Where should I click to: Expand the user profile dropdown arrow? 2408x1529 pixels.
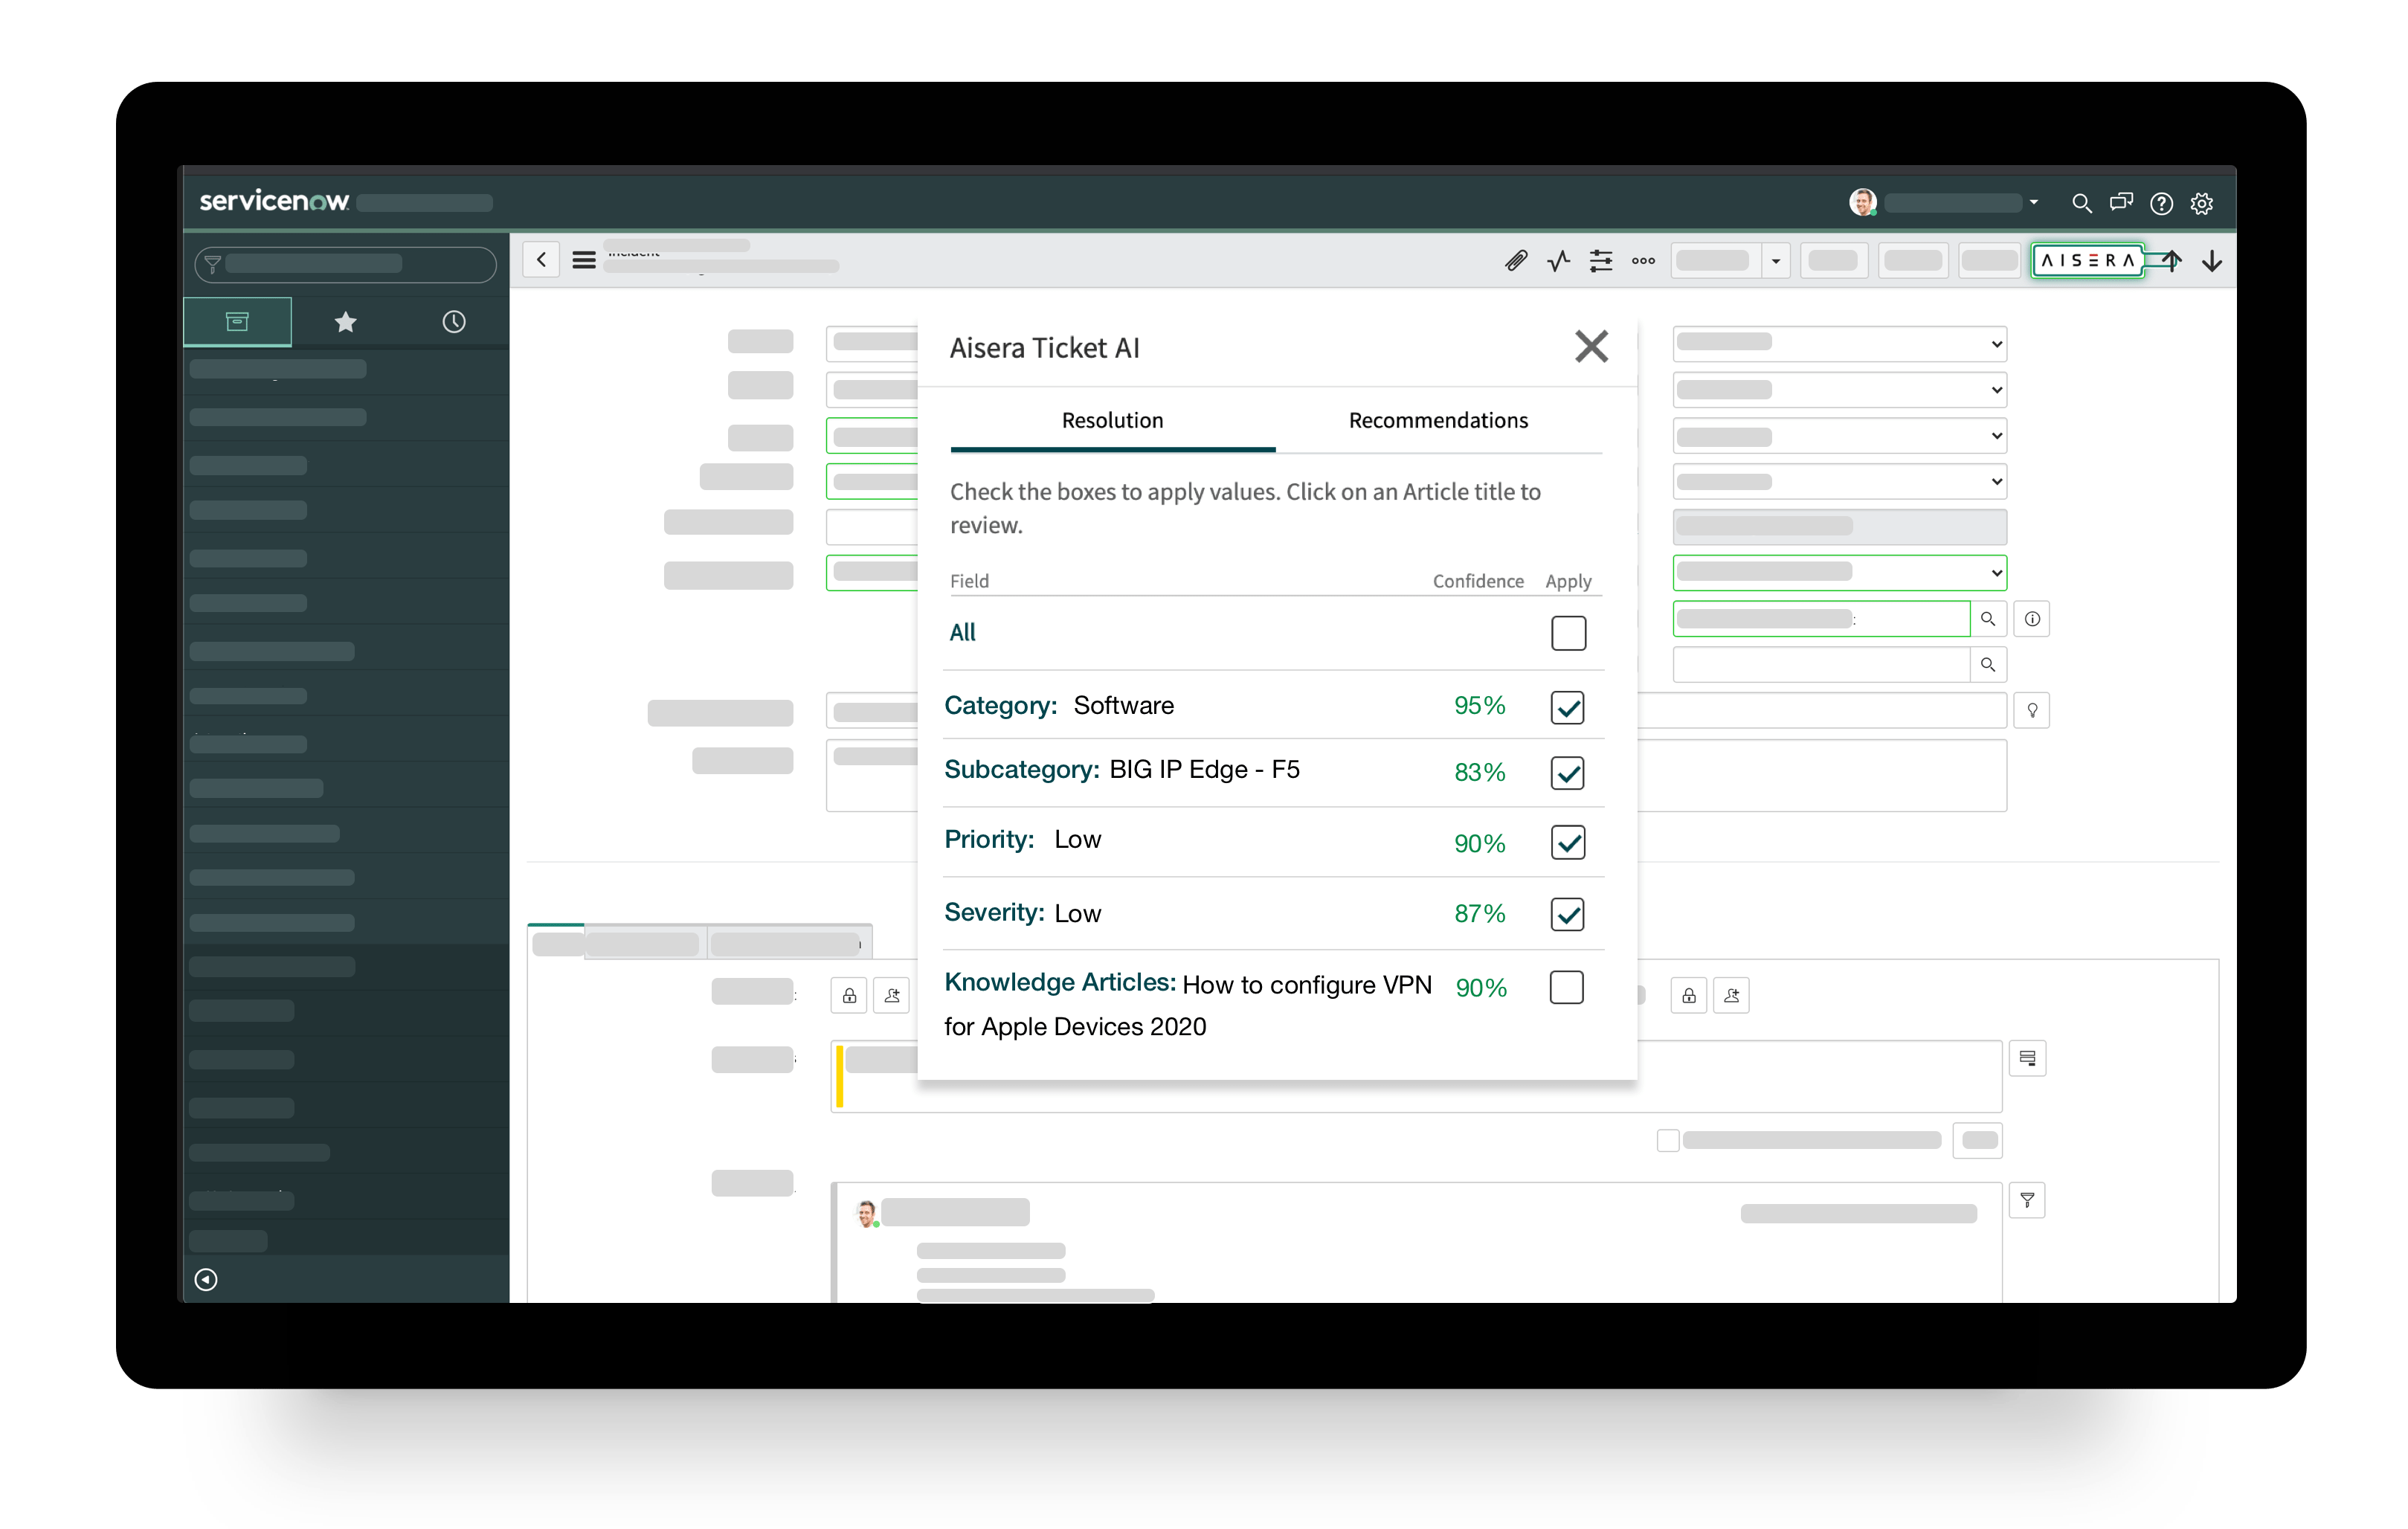click(2033, 203)
